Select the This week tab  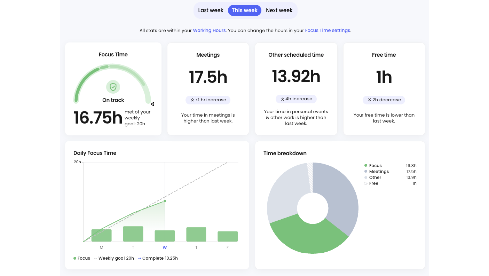(x=245, y=10)
